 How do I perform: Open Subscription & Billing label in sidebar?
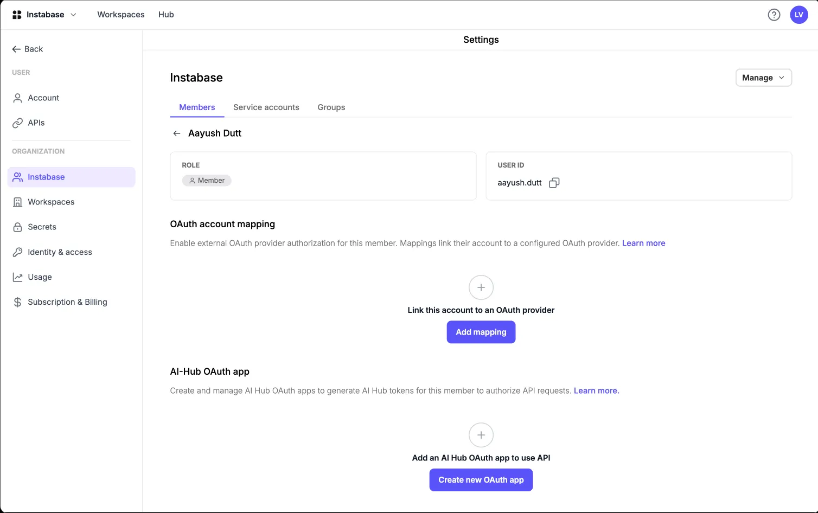pyautogui.click(x=67, y=302)
